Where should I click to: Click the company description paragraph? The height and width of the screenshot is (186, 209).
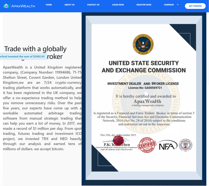point(42,108)
